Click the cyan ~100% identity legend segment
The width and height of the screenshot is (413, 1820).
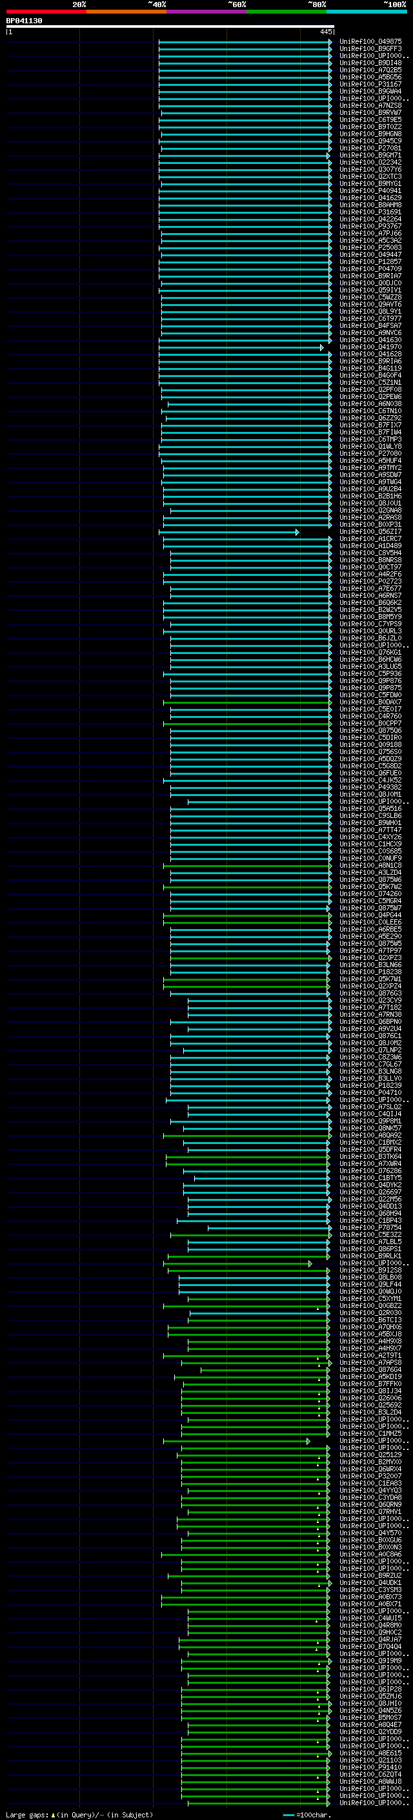click(x=367, y=12)
